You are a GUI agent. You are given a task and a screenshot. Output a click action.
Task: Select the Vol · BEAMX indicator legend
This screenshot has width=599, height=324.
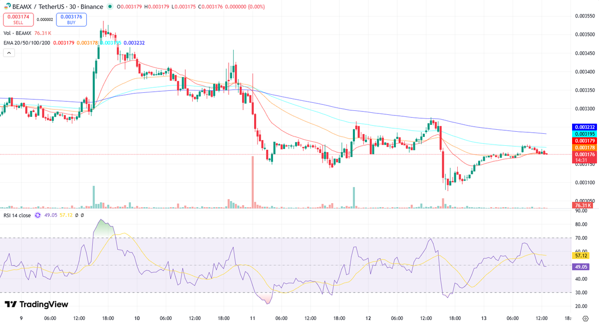click(17, 33)
